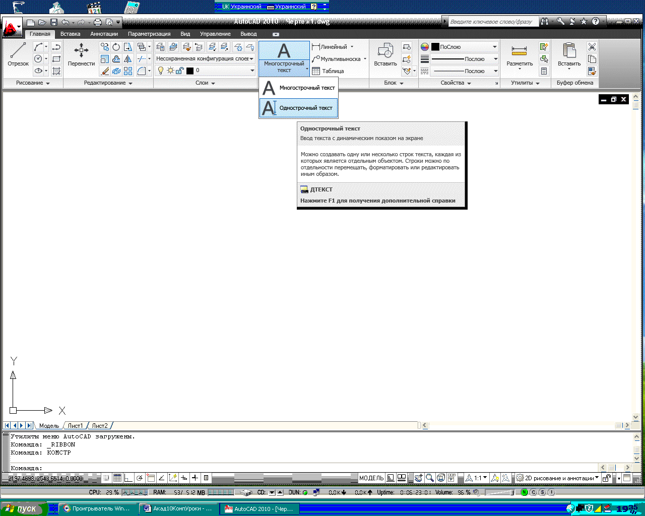Toggle Object Snap in status bar
This screenshot has height=516, width=645.
(151, 478)
